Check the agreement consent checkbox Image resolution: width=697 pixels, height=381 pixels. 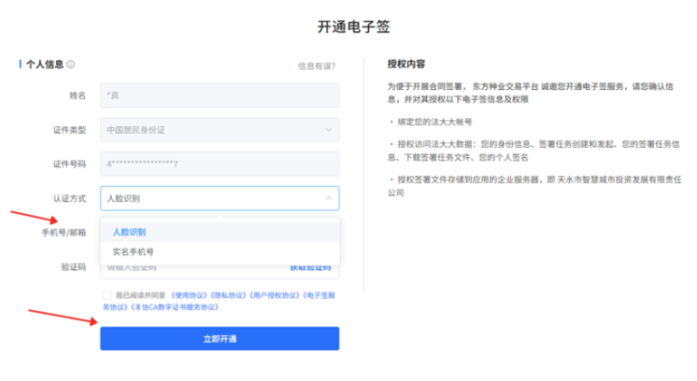[106, 295]
